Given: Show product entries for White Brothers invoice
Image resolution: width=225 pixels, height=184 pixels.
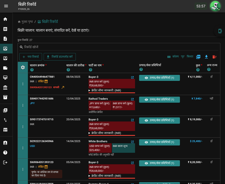Looking at the screenshot, I should (159, 142).
